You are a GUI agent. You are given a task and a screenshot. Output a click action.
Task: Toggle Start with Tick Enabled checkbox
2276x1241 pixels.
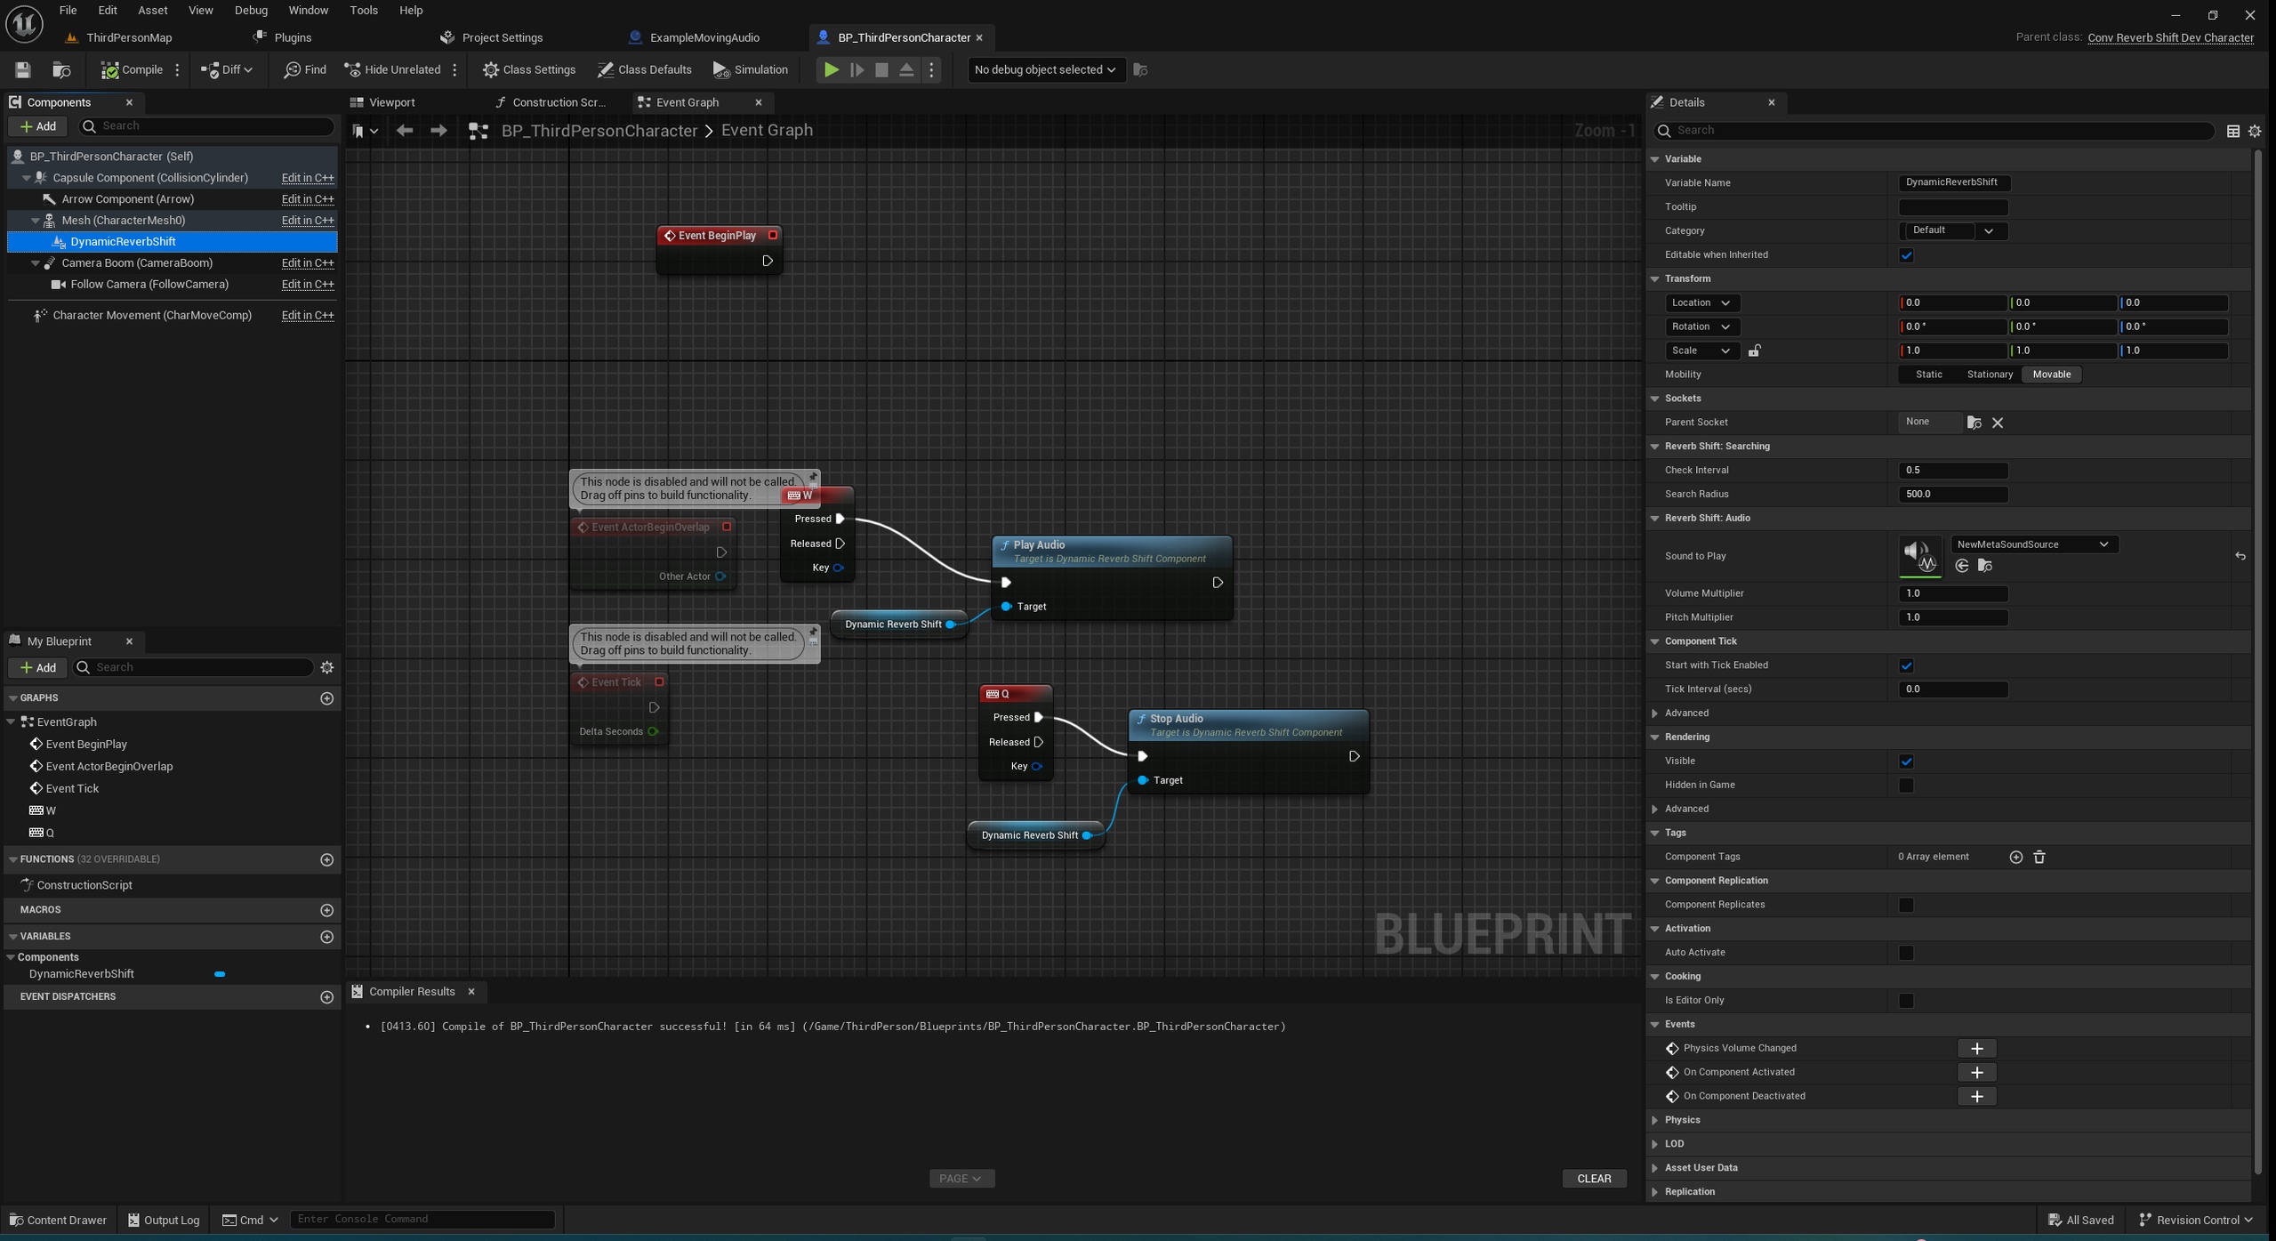pos(1906,665)
